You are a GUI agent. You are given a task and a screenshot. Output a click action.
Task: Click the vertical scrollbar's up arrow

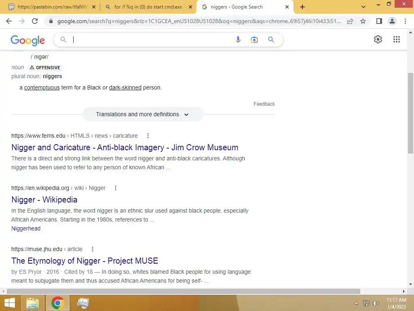pyautogui.click(x=410, y=32)
